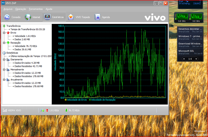This screenshot has height=137, width=208.
Task: Collapse the Diariamente tree node
Action: click(x=4, y=59)
